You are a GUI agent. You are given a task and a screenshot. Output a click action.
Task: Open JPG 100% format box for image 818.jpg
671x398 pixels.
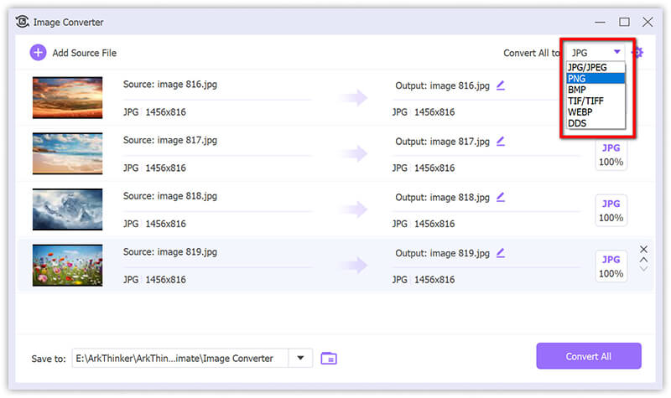click(x=611, y=210)
